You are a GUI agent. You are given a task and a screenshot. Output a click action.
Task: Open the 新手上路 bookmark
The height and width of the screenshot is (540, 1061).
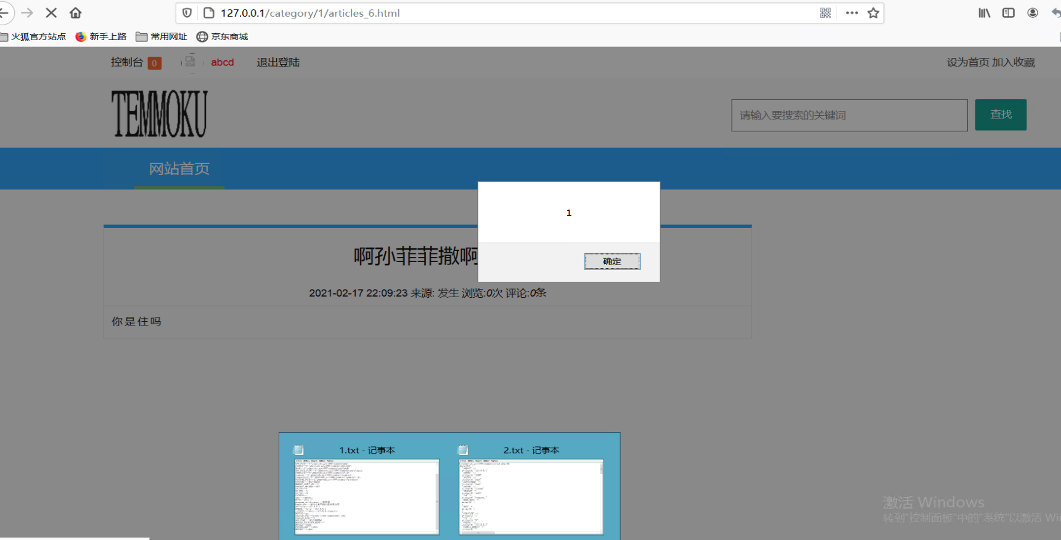click(101, 36)
